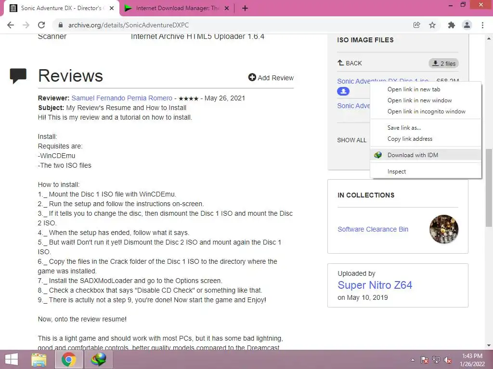Choose Save link as... option
The image size is (493, 369).
click(426, 128)
